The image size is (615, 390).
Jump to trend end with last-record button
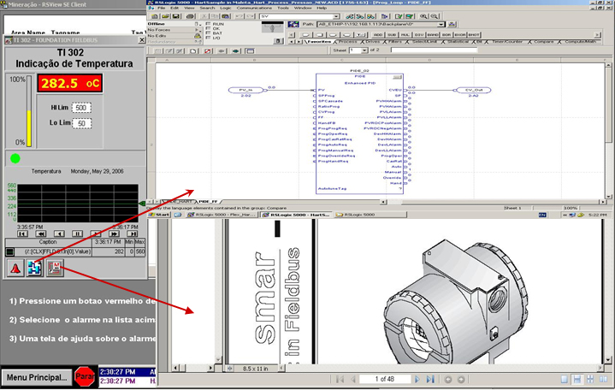click(x=133, y=233)
